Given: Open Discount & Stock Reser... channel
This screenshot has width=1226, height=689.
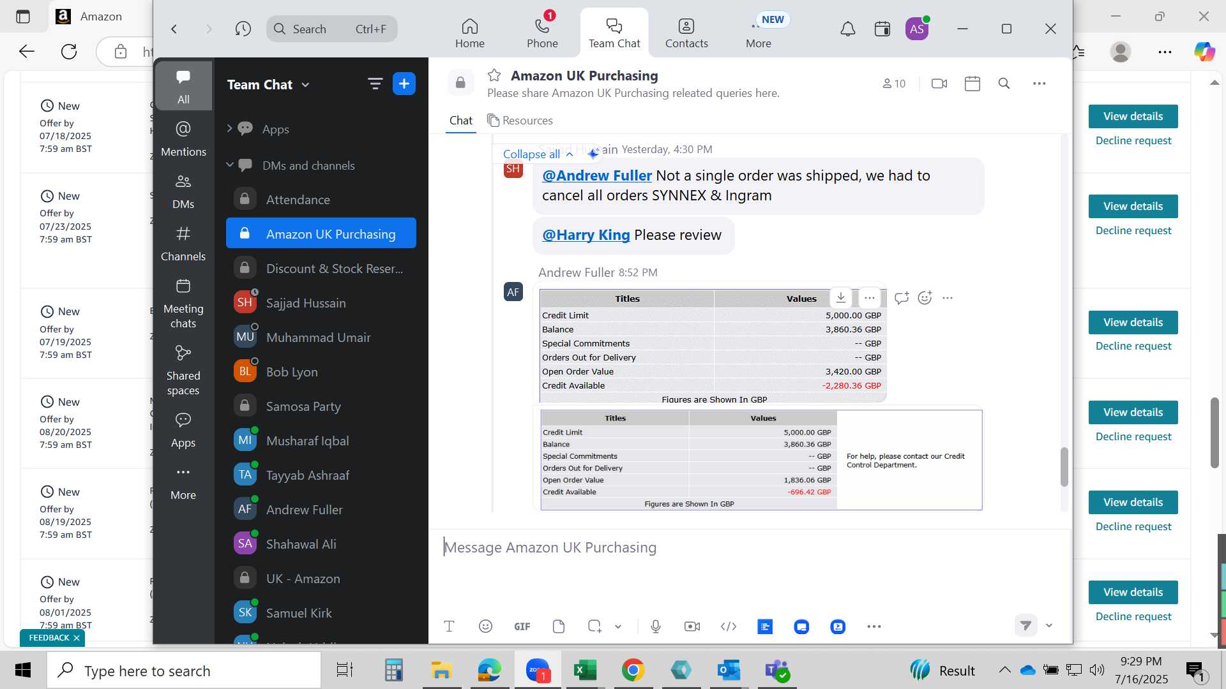Looking at the screenshot, I should pyautogui.click(x=321, y=268).
